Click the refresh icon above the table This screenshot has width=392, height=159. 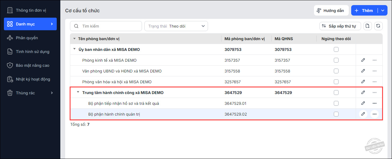378,26
